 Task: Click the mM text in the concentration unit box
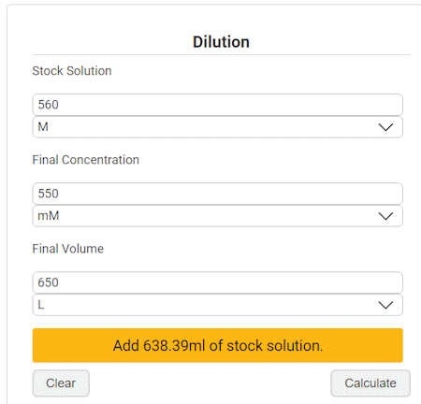(x=49, y=216)
